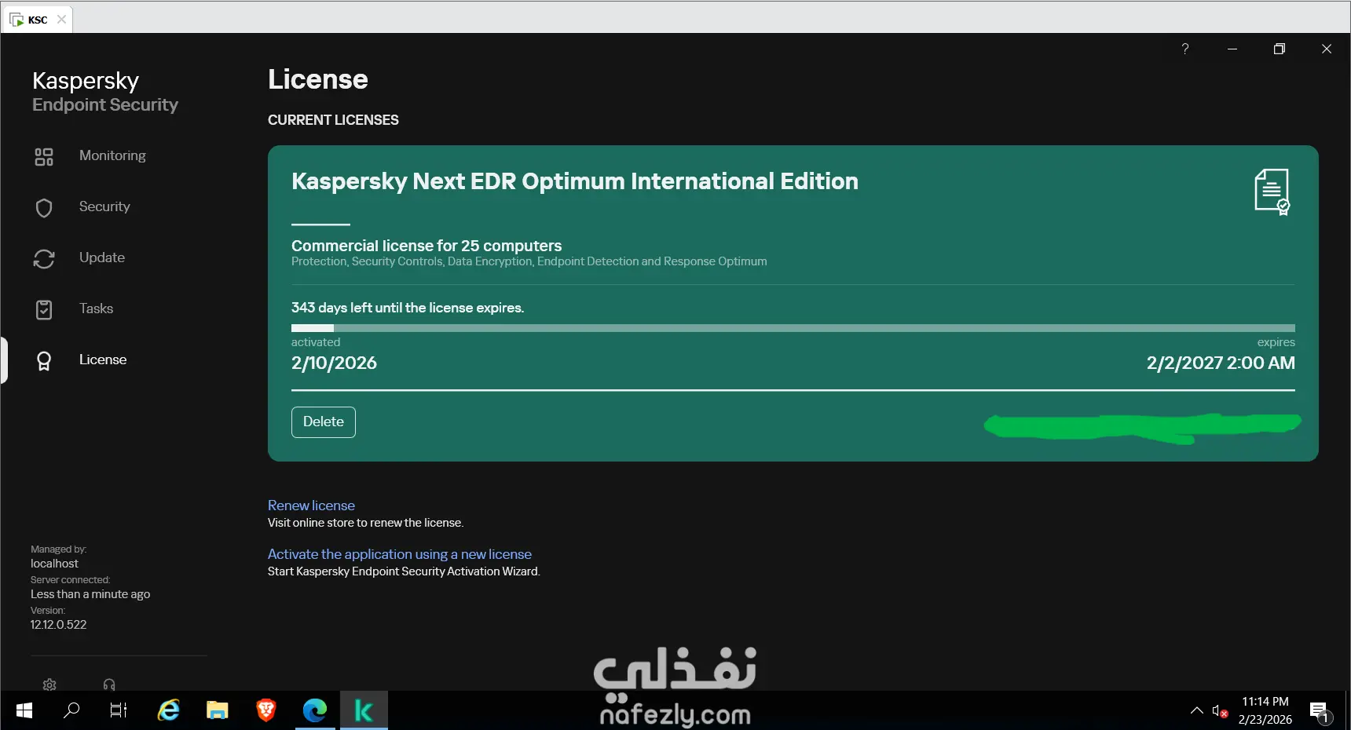Viewport: 1351px width, 730px height.
Task: Restore down the Kaspersky window
Action: 1280,49
